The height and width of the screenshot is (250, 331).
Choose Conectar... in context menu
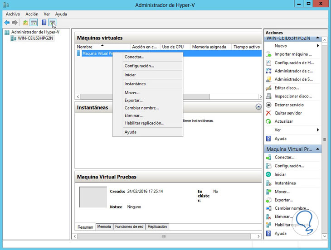(148, 57)
